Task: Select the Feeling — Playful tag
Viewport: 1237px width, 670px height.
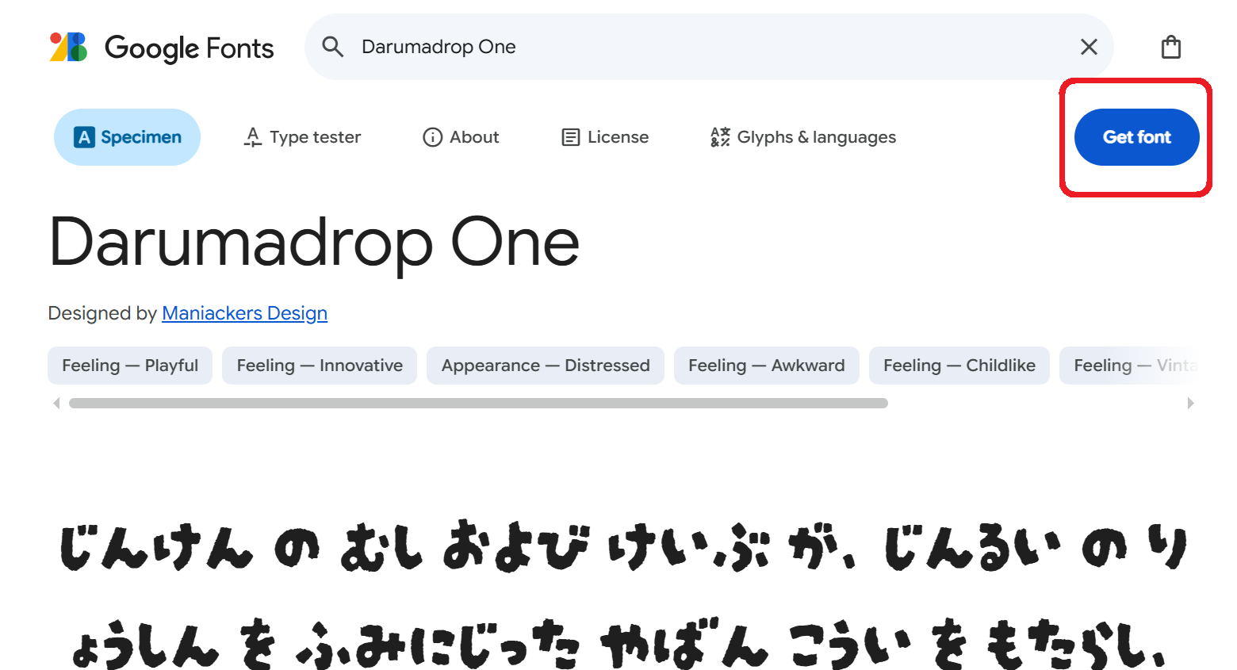Action: (x=130, y=366)
